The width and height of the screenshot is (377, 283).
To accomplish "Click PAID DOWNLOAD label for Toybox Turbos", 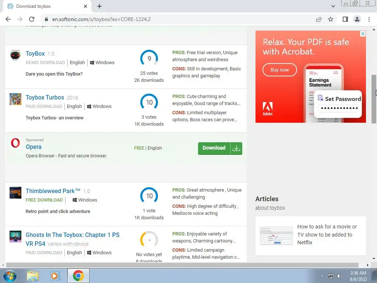I will click(x=44, y=106).
